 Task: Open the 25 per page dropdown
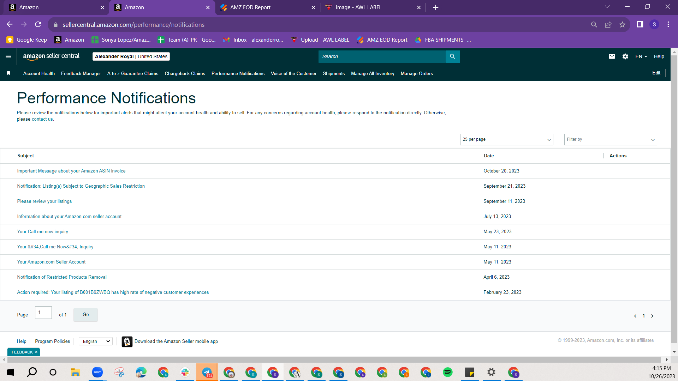coord(506,139)
